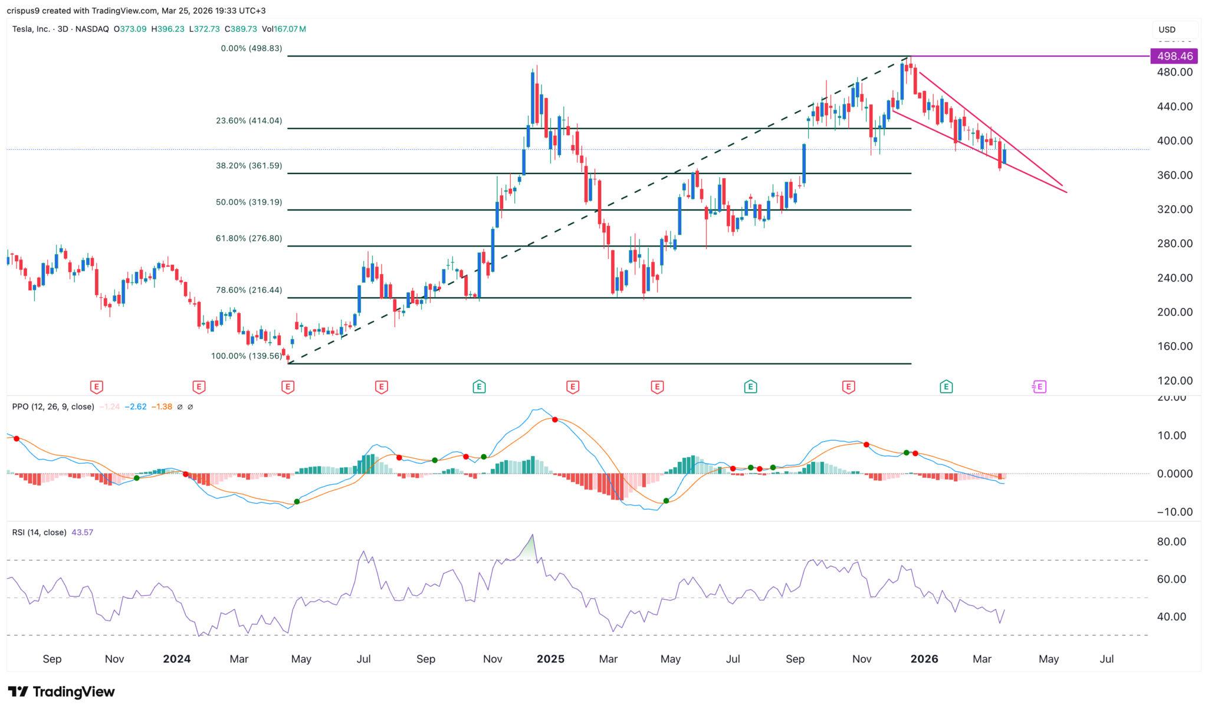Click the 498.46 purple price label
Image resolution: width=1208 pixels, height=712 pixels.
(1174, 56)
